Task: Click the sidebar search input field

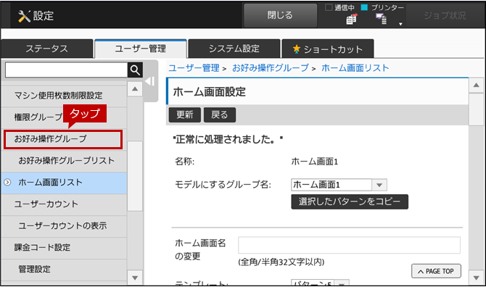Action: pyautogui.click(x=66, y=70)
